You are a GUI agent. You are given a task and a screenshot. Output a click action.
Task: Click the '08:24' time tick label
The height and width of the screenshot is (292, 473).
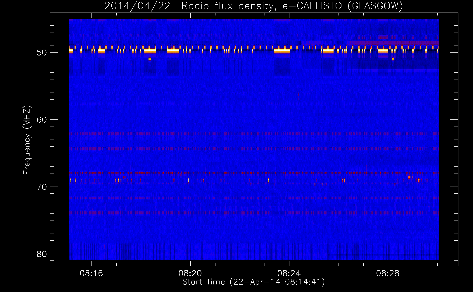coord(289,274)
